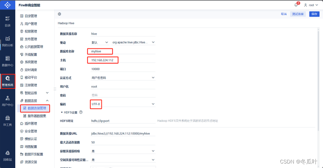
Task: Edit the 数据连接URL jdbc:hive2 field
Action: [x=123, y=133]
